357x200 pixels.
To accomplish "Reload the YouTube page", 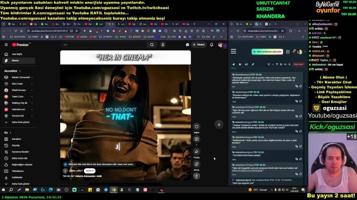I will coord(16,31).
